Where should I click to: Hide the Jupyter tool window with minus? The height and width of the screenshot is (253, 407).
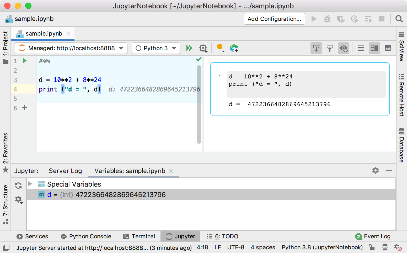tap(389, 170)
